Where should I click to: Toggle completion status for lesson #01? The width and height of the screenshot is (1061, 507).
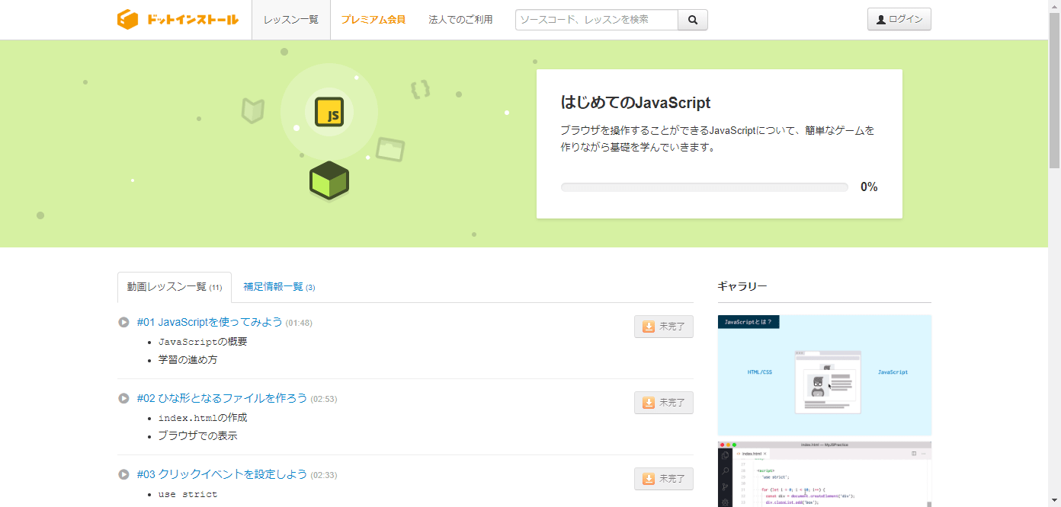[x=663, y=326]
